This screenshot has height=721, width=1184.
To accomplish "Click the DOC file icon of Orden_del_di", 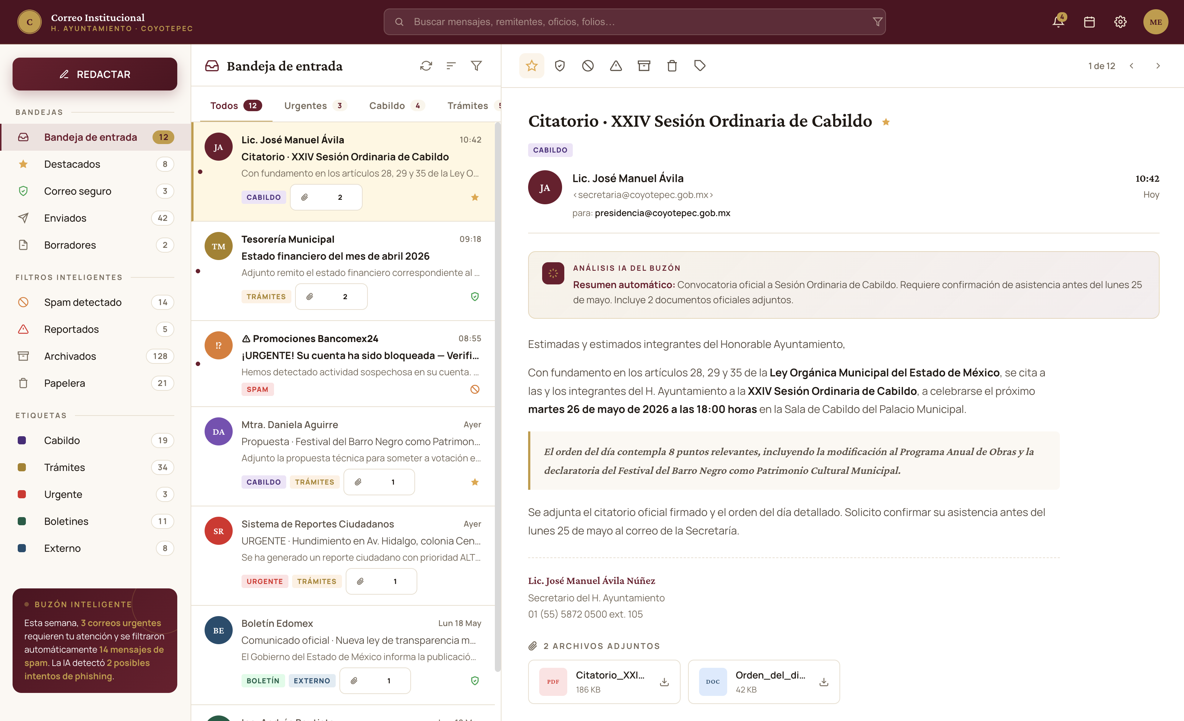I will (713, 681).
